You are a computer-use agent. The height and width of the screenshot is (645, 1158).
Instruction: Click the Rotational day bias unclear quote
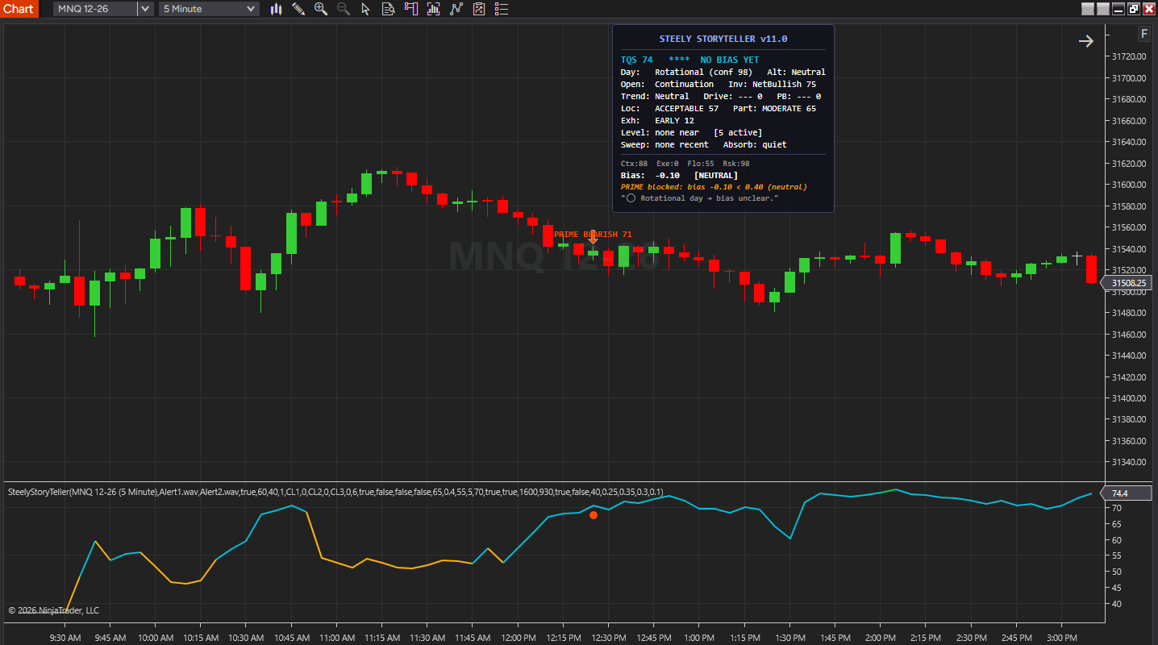(699, 198)
